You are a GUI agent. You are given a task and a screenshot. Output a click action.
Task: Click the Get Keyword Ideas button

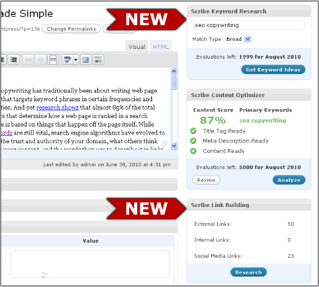pos(274,70)
